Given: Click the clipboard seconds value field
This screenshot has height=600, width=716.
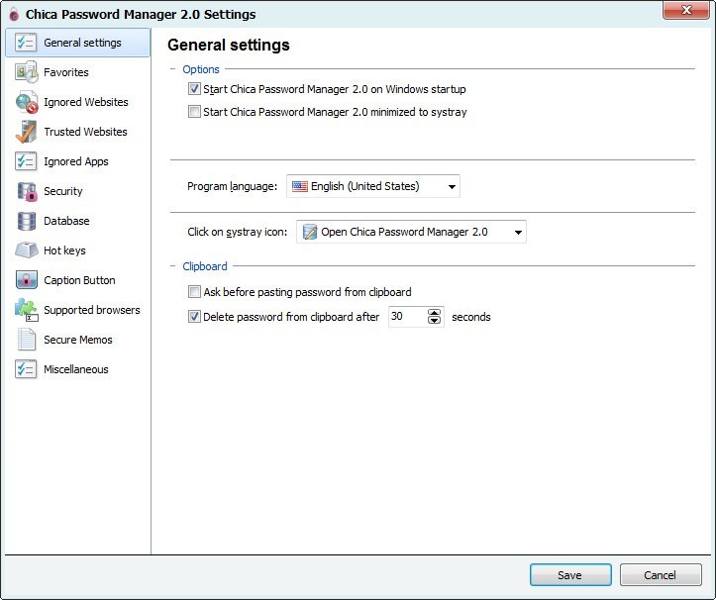Looking at the screenshot, I should (407, 317).
